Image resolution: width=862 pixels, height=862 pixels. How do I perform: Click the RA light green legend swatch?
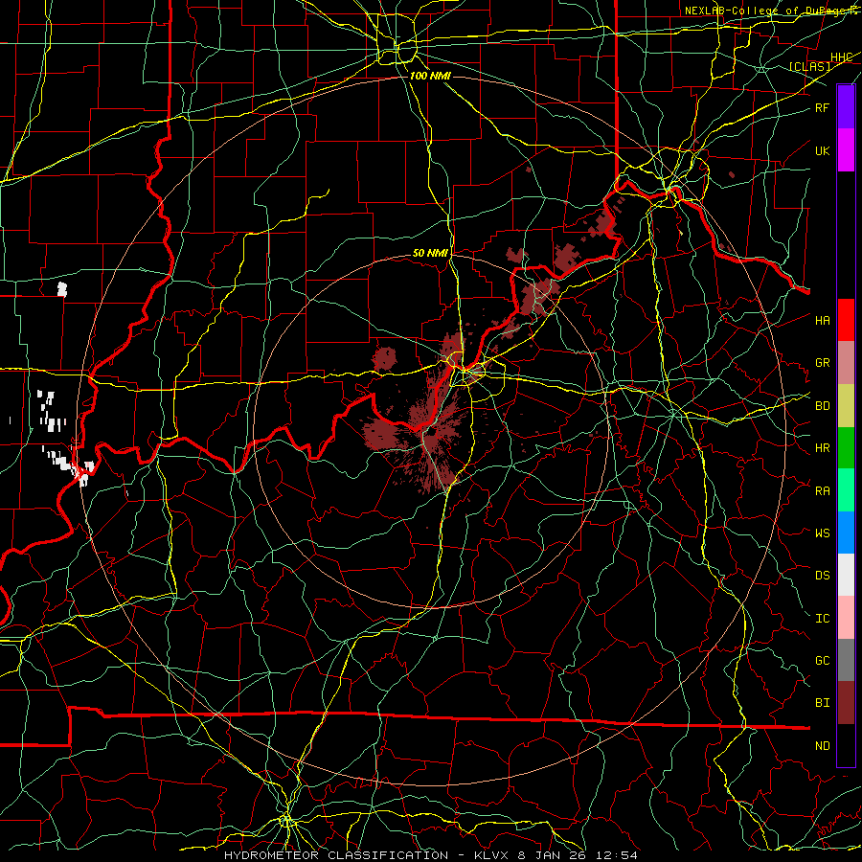846,490
